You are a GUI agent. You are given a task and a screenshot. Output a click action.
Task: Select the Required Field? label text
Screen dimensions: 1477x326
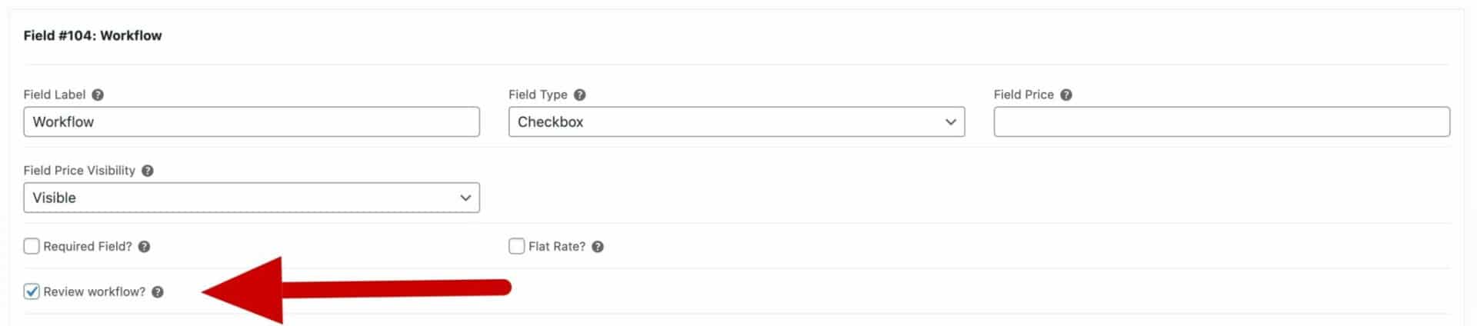tap(88, 247)
